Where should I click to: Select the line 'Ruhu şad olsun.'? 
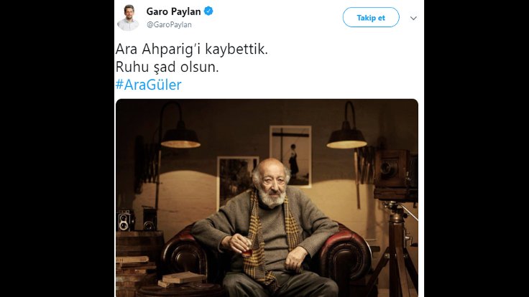(x=167, y=67)
